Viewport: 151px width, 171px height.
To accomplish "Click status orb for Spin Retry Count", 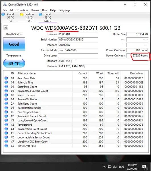I will 6,103.
